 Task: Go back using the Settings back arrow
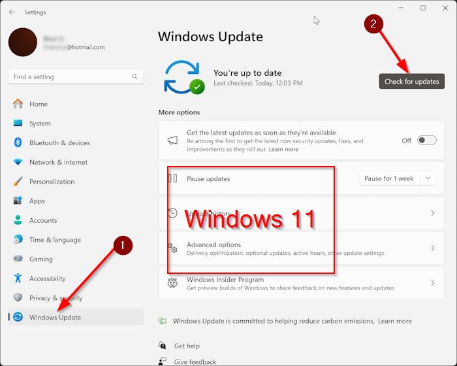click(12, 12)
